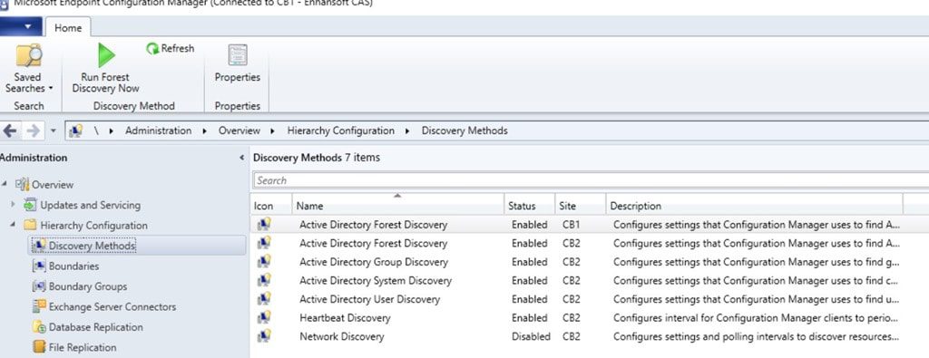
Task: Select Hierarchy Configuration in the breadcrumb
Action: [341, 131]
